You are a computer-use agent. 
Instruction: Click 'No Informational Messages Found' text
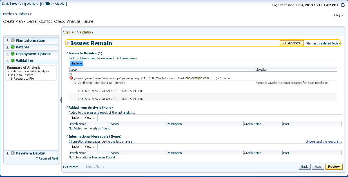tap(92, 157)
